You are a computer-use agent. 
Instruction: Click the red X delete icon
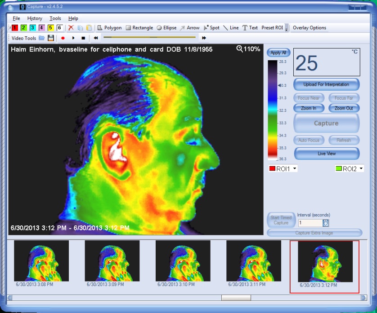[71, 28]
